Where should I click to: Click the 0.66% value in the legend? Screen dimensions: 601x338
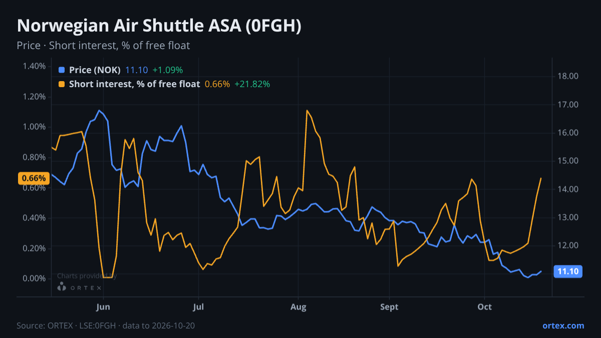(x=217, y=84)
